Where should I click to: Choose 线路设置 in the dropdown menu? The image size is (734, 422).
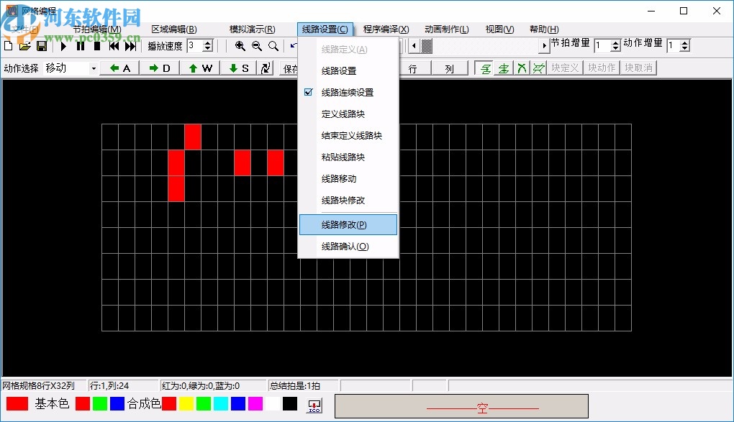348,71
